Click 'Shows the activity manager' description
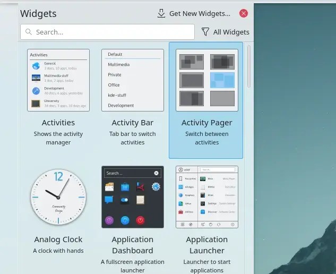The image size is (336, 274). tap(58, 138)
